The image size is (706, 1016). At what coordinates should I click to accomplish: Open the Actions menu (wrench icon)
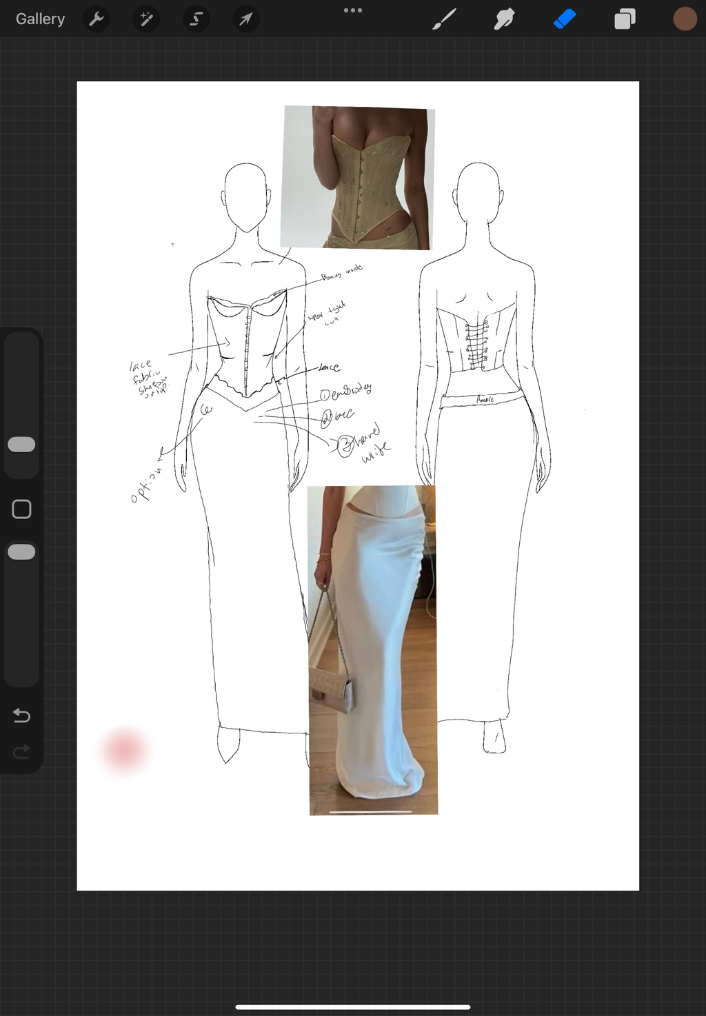click(96, 19)
